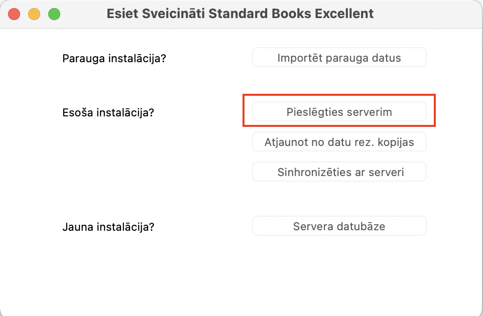
Task: Click the Jauna instalācija? label
Action: click(108, 227)
